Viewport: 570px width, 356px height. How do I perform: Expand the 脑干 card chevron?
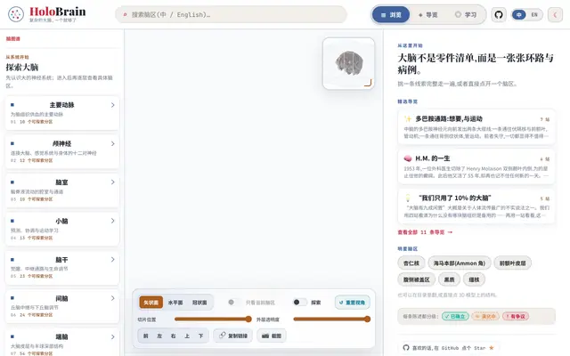tap(113, 259)
